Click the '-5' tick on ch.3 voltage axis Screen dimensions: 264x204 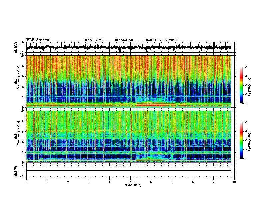(22, 176)
